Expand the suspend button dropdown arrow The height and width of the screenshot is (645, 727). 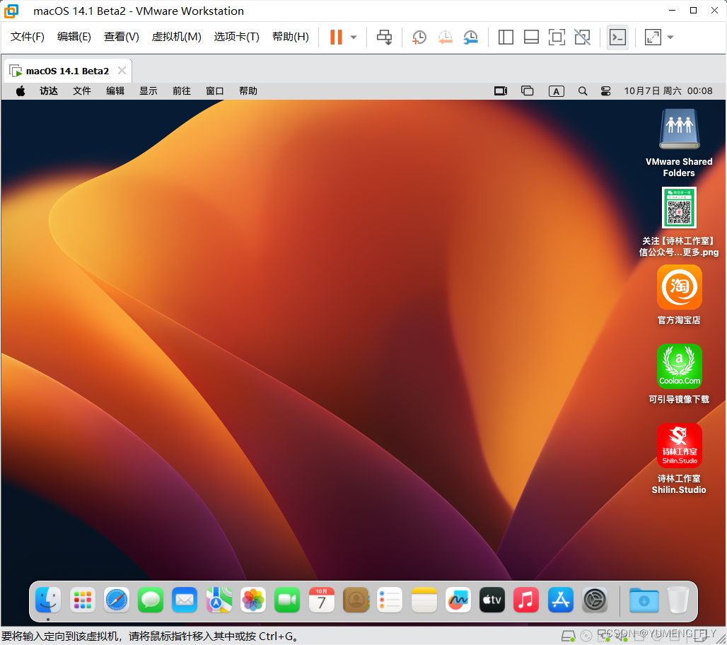(352, 37)
